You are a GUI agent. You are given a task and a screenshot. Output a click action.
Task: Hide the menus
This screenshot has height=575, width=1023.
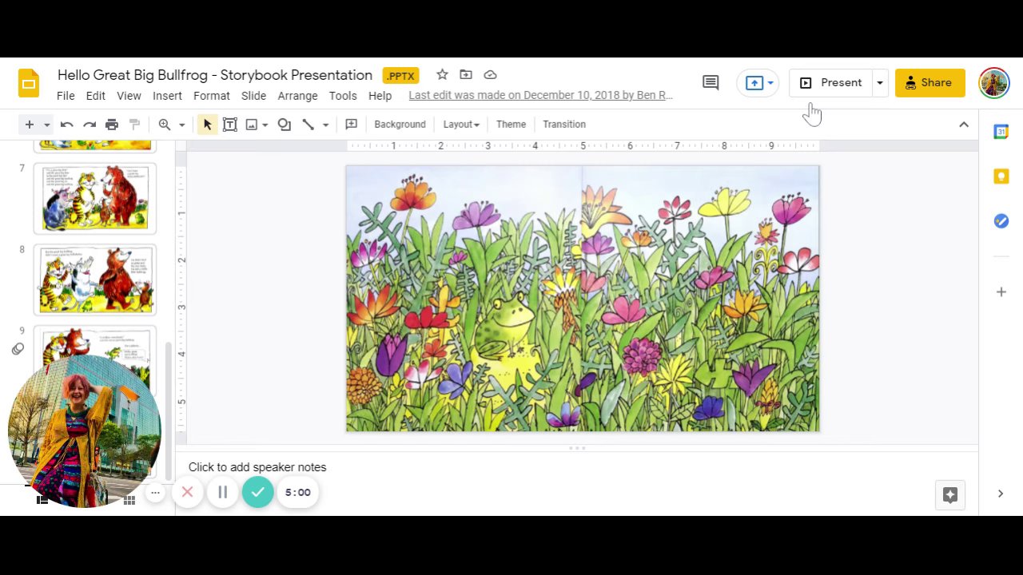(x=964, y=125)
